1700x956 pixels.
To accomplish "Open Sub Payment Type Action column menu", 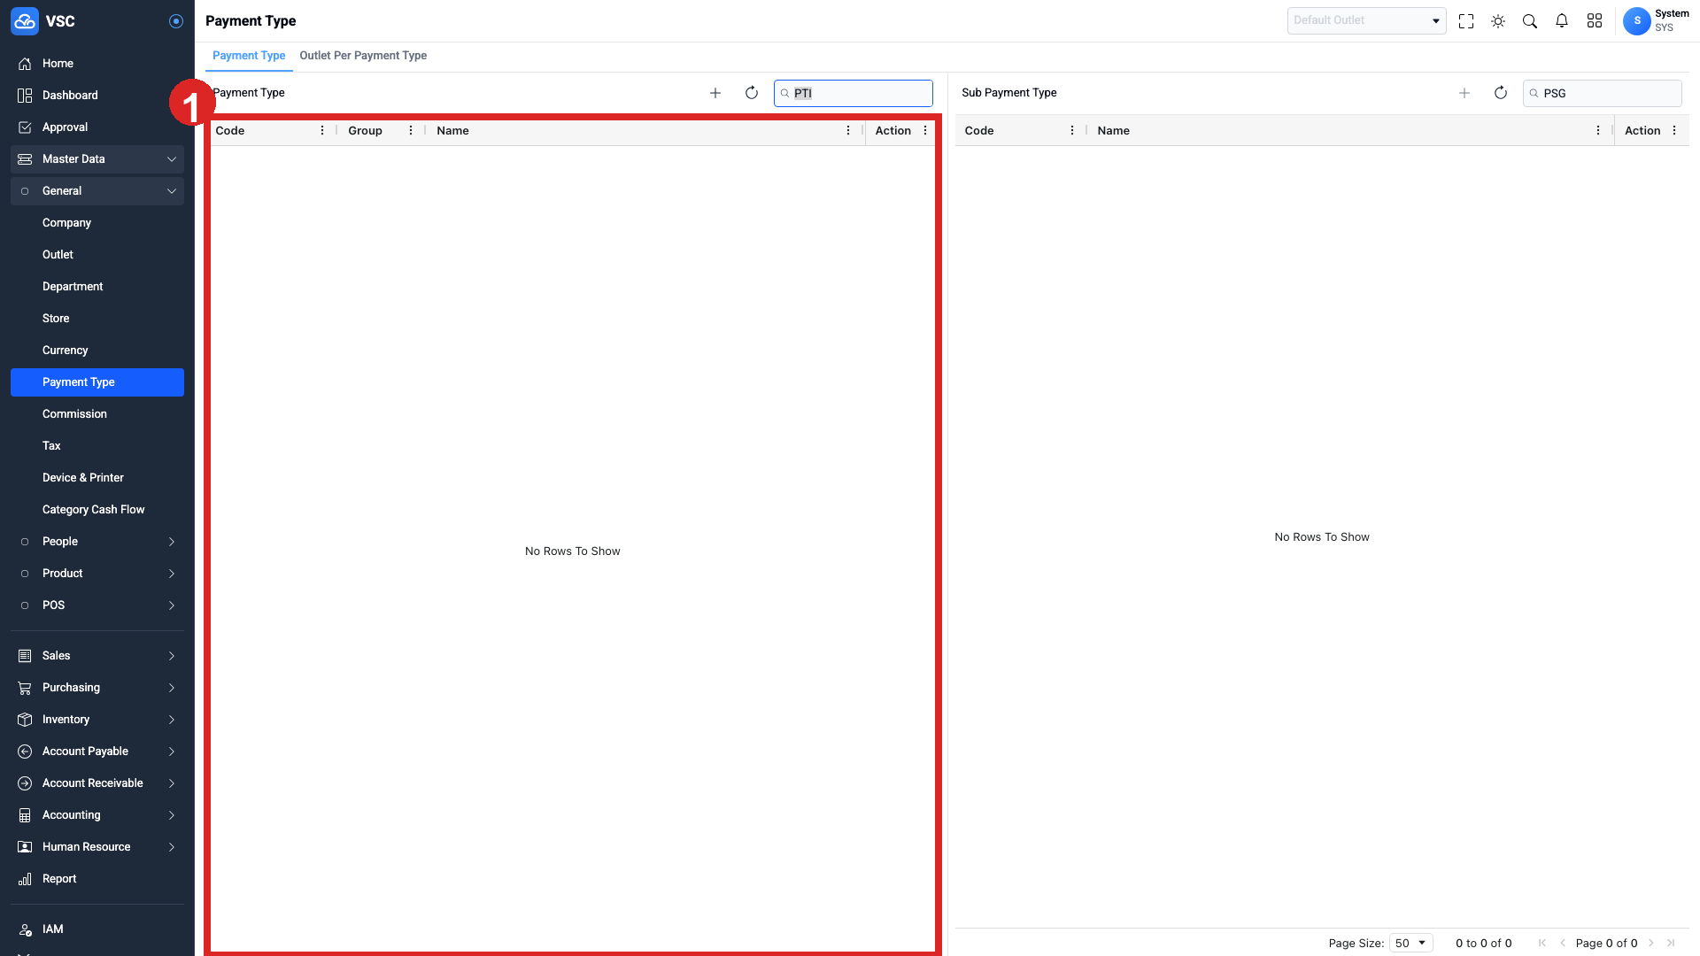I will pyautogui.click(x=1674, y=130).
